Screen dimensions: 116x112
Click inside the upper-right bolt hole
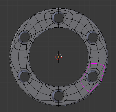(x=93, y=37)
